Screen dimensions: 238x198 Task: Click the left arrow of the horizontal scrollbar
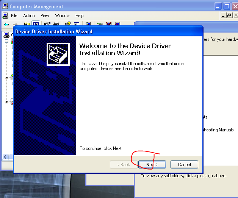(x=5, y=157)
